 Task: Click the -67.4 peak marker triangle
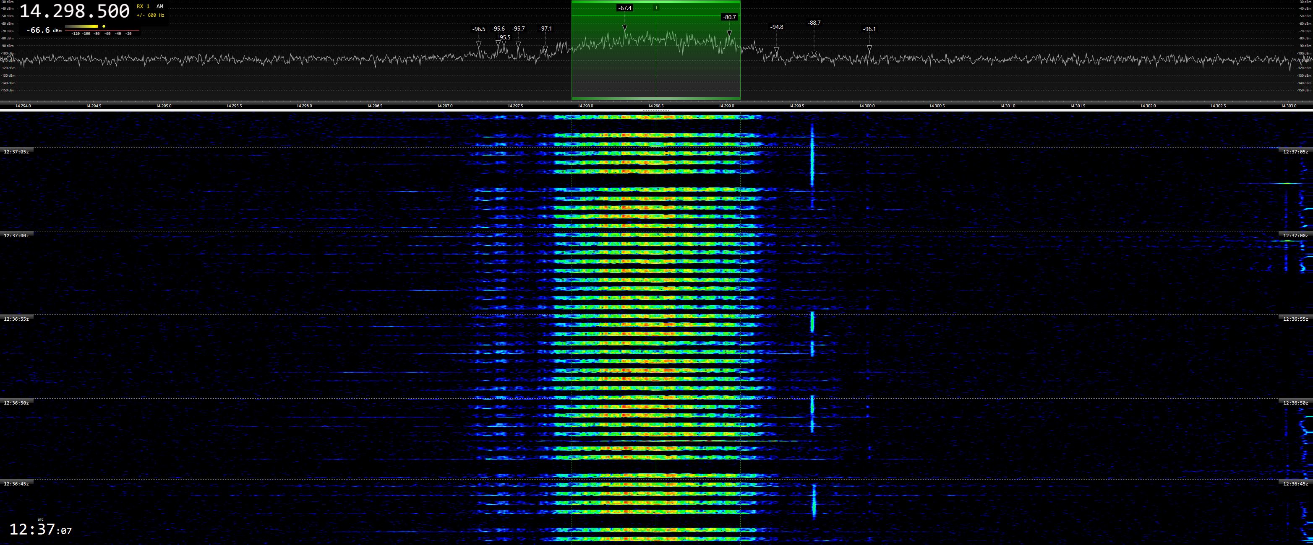coord(624,28)
